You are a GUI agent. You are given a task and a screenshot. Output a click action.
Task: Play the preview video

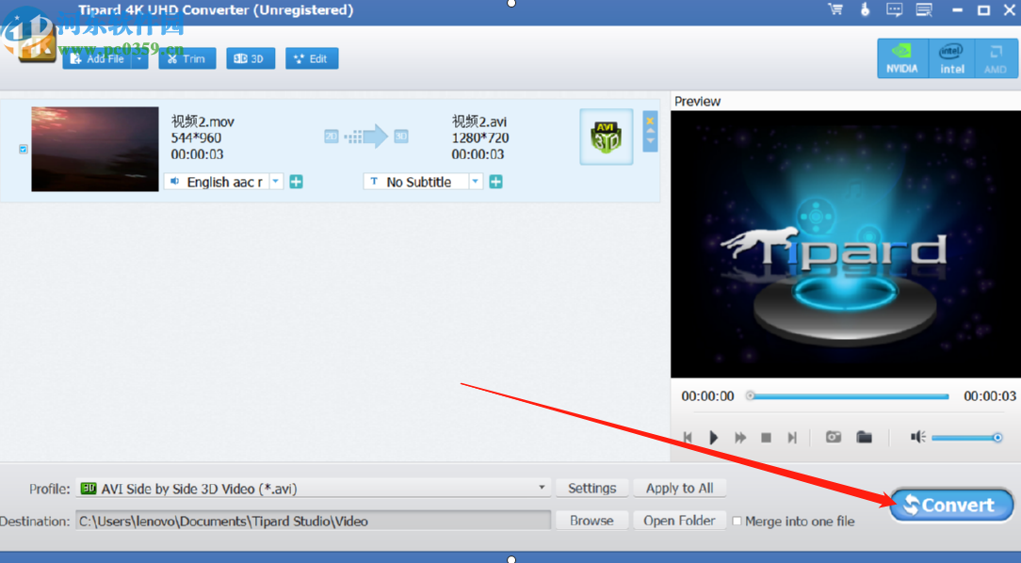click(714, 438)
